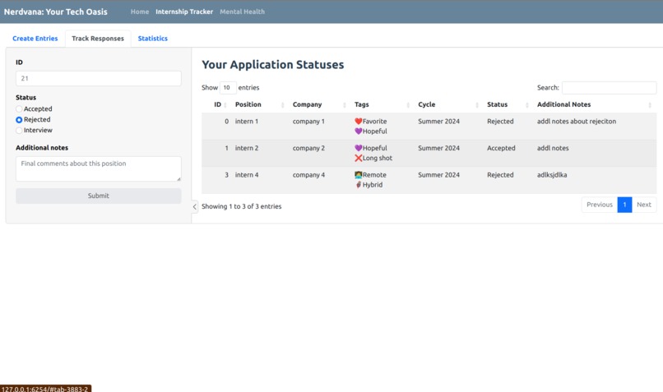Select the Accepted status radio button

19,109
